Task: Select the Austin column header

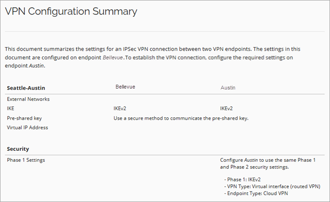Action: (228, 88)
